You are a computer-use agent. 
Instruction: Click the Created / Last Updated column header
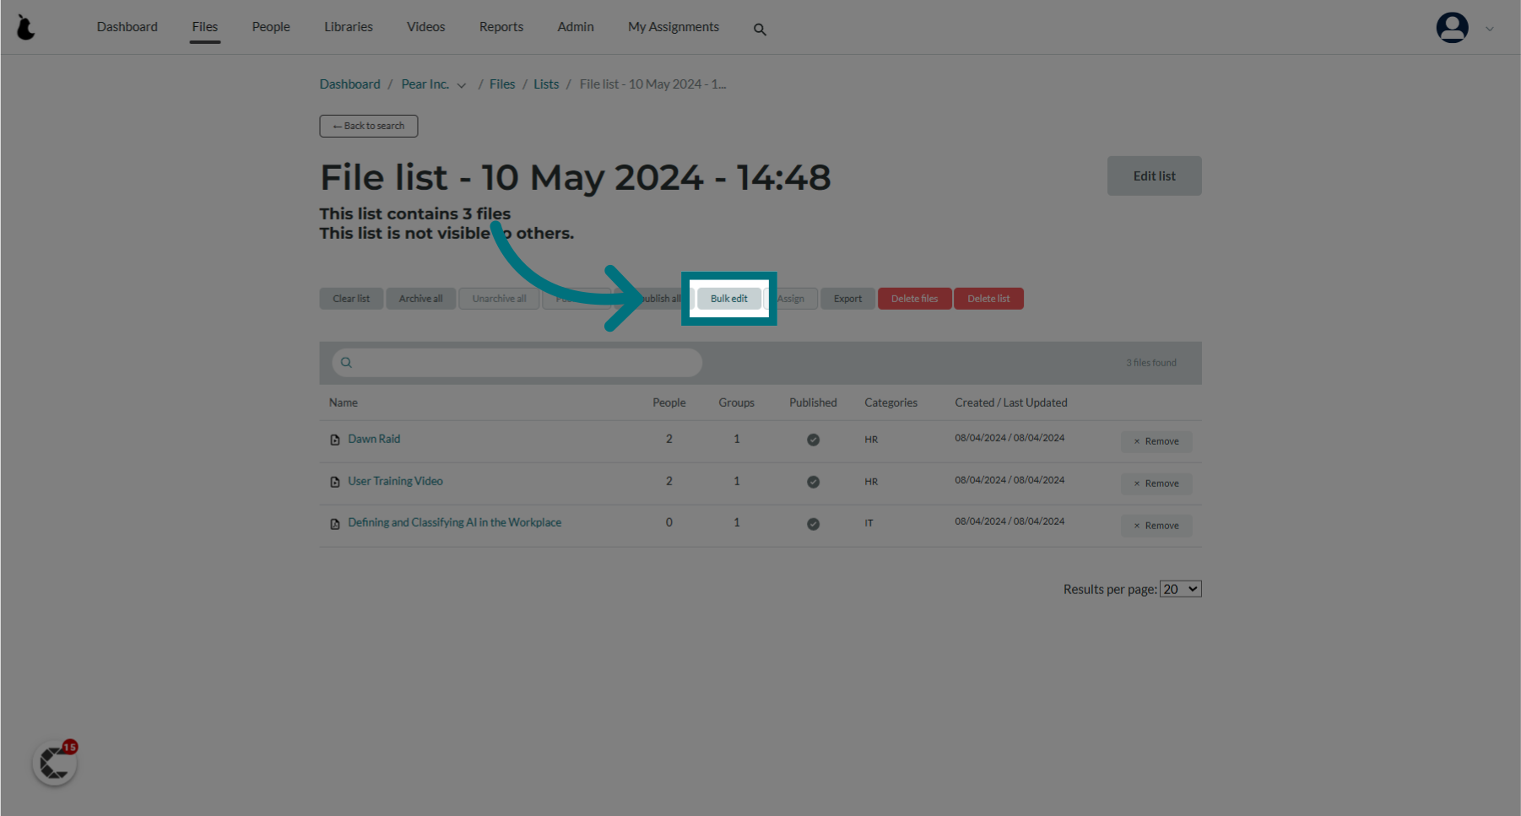coord(1011,403)
